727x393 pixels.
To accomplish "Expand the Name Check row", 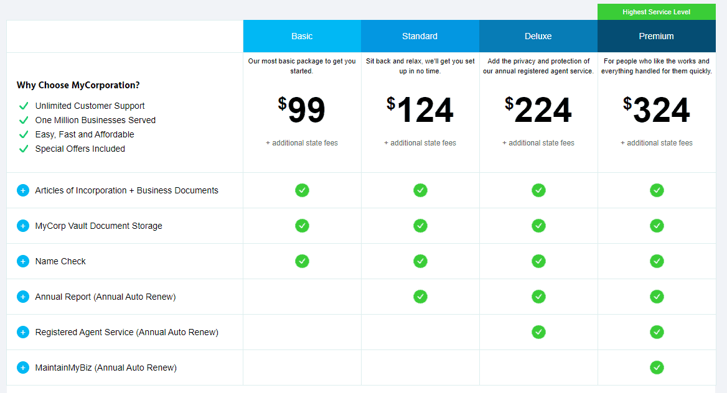I will [22, 261].
